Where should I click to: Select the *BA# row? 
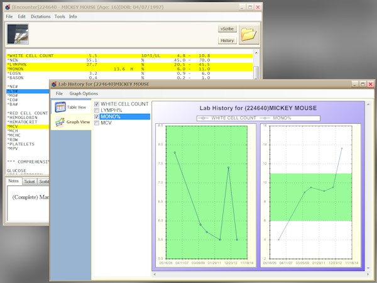(28, 104)
